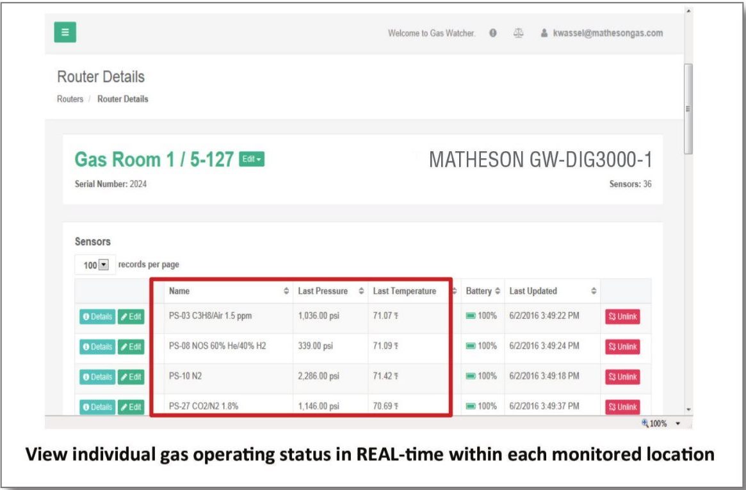
Task: Expand the Edit dropdown beside Gas Room 1
Action: (x=251, y=160)
